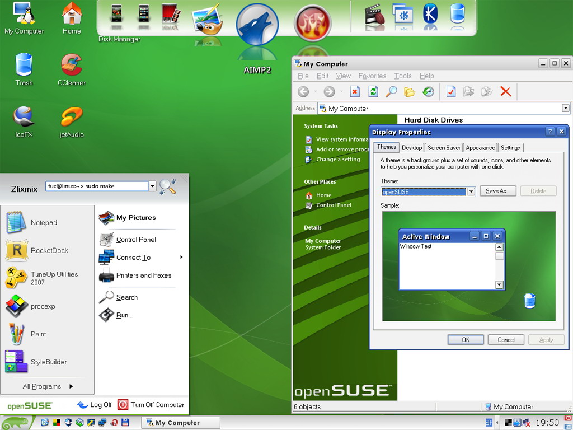
Task: Click the Search icon in Explorer toolbar
Action: click(391, 91)
